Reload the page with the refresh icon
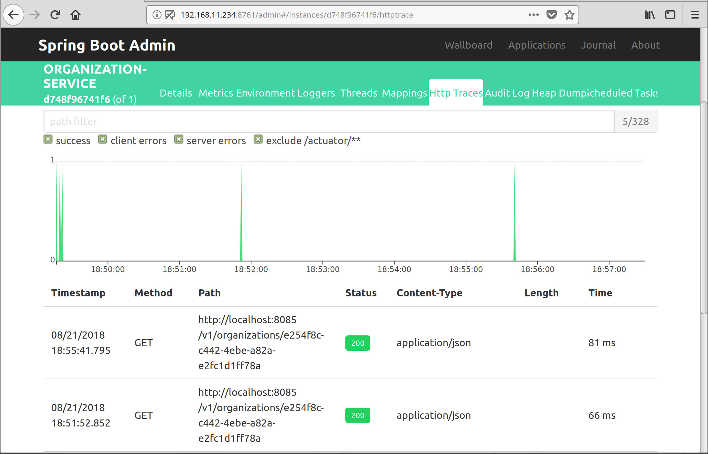Viewport: 708px width, 454px height. tap(55, 15)
